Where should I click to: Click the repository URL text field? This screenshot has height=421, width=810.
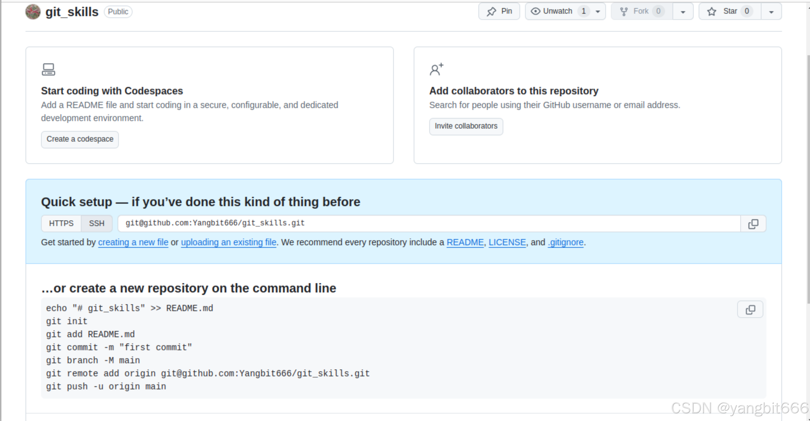click(x=429, y=224)
